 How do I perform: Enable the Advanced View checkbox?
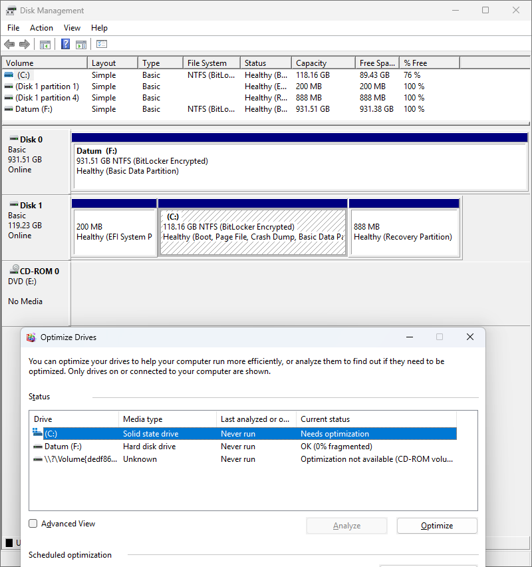coord(33,524)
